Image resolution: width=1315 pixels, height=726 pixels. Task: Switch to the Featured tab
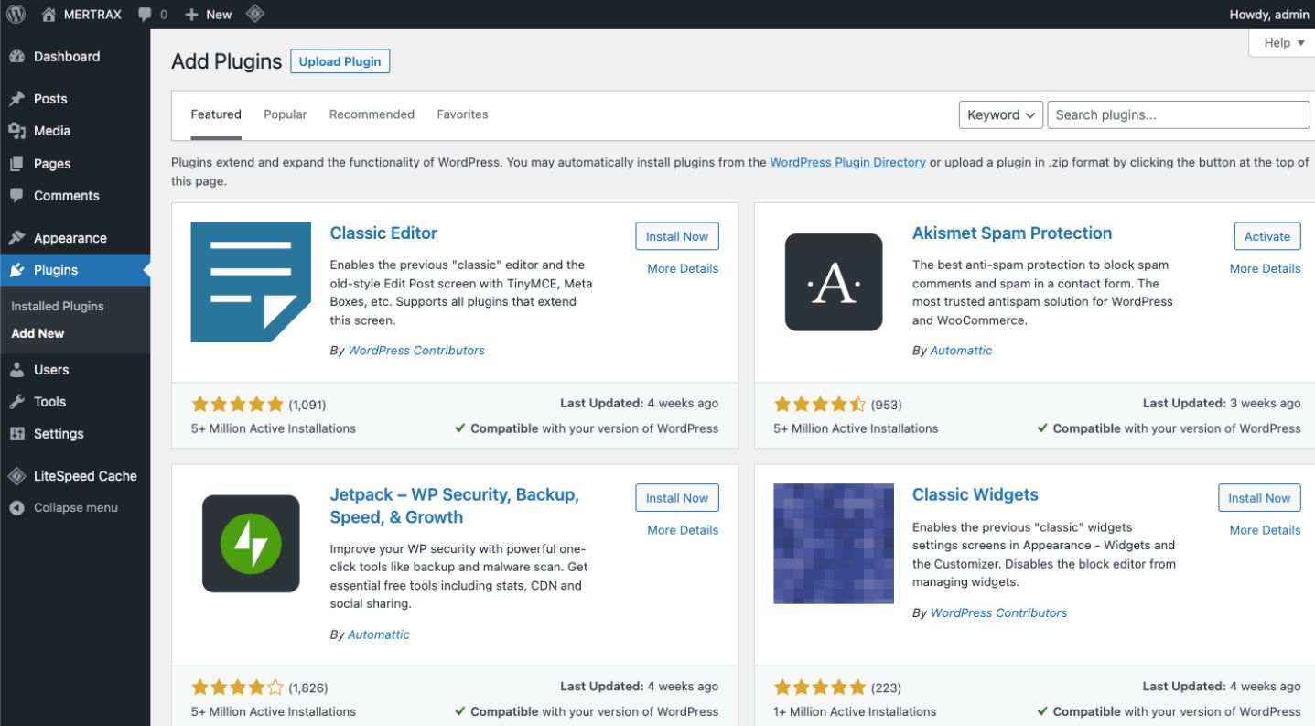(216, 114)
